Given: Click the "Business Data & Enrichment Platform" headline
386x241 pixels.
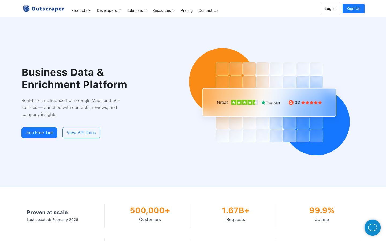Looking at the screenshot, I should click(x=74, y=78).
